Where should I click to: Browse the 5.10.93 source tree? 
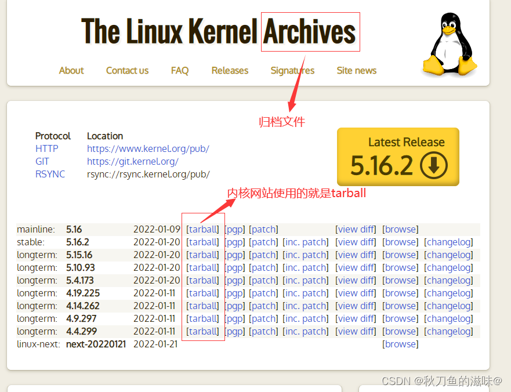pyautogui.click(x=400, y=267)
